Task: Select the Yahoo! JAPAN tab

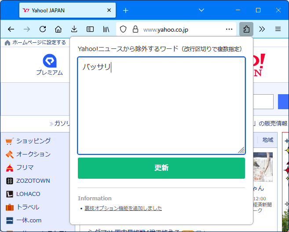Action: tap(67, 10)
